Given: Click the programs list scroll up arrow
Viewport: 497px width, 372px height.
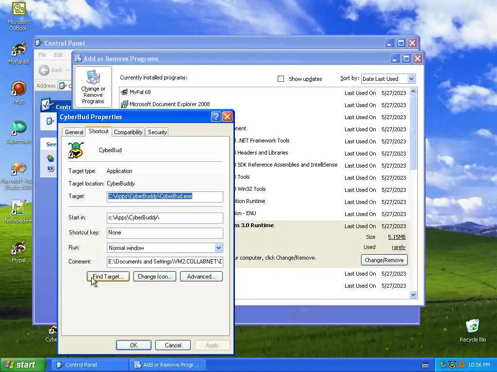Looking at the screenshot, I should click(x=413, y=92).
